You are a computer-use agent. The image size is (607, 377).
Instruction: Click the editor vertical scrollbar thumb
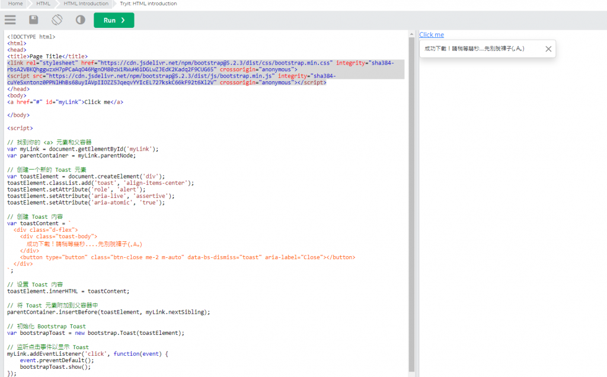point(411,205)
